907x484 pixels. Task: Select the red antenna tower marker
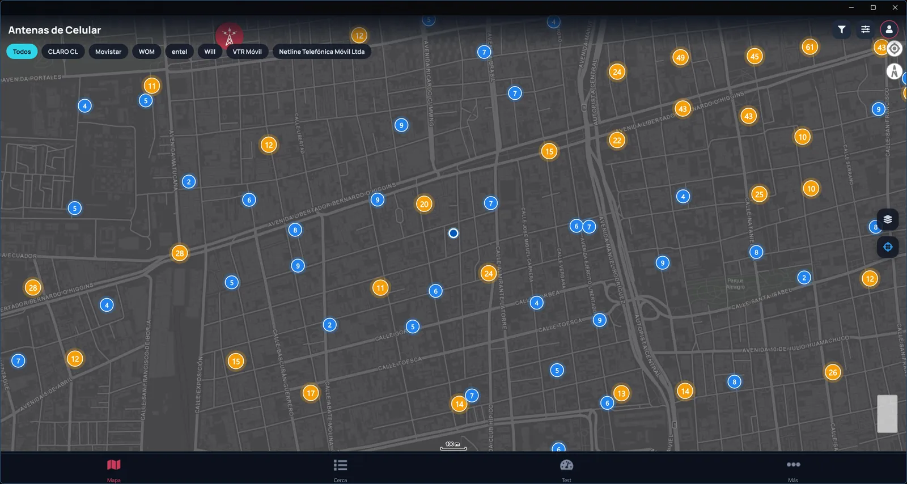pos(229,36)
